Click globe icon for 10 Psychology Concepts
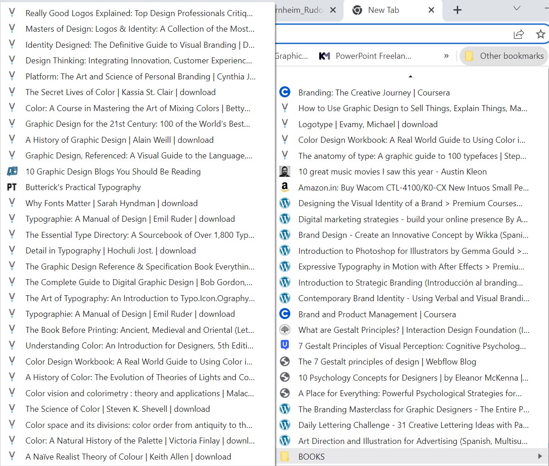Image resolution: width=549 pixels, height=466 pixels. (285, 377)
